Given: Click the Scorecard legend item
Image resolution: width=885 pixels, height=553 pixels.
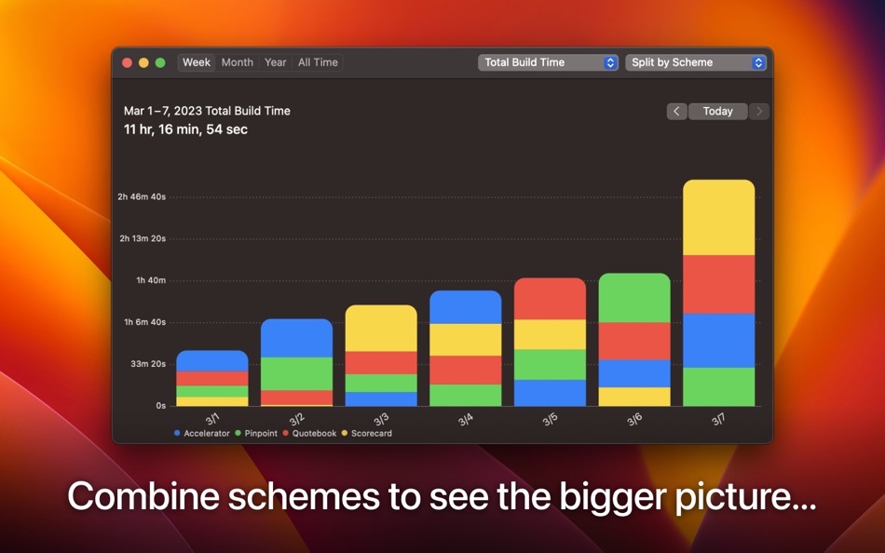Looking at the screenshot, I should point(367,434).
